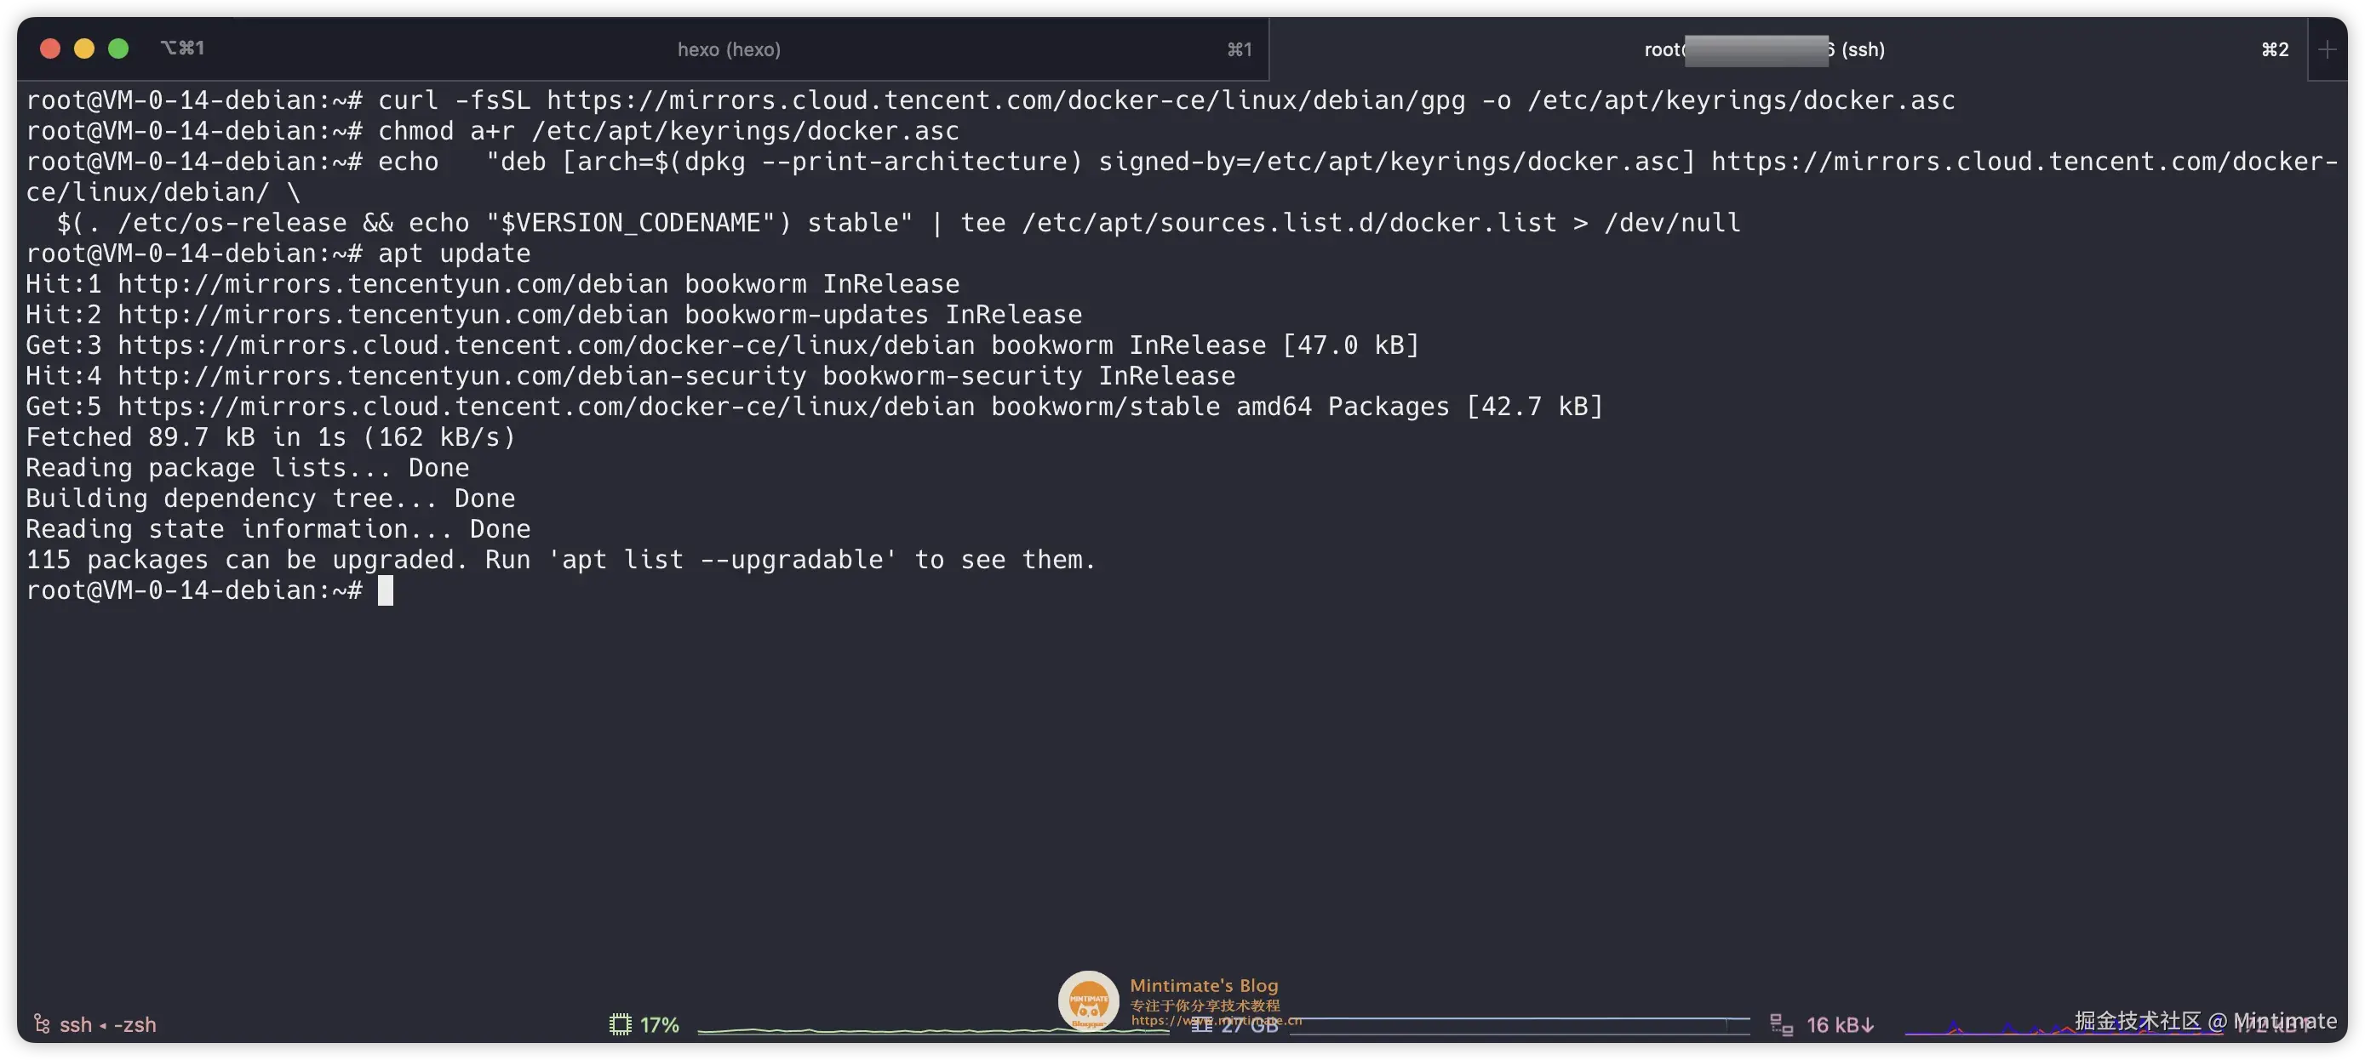Click the 'Fetched 89.7 kB in 1s' line
This screenshot has height=1060, width=2365.
point(271,437)
